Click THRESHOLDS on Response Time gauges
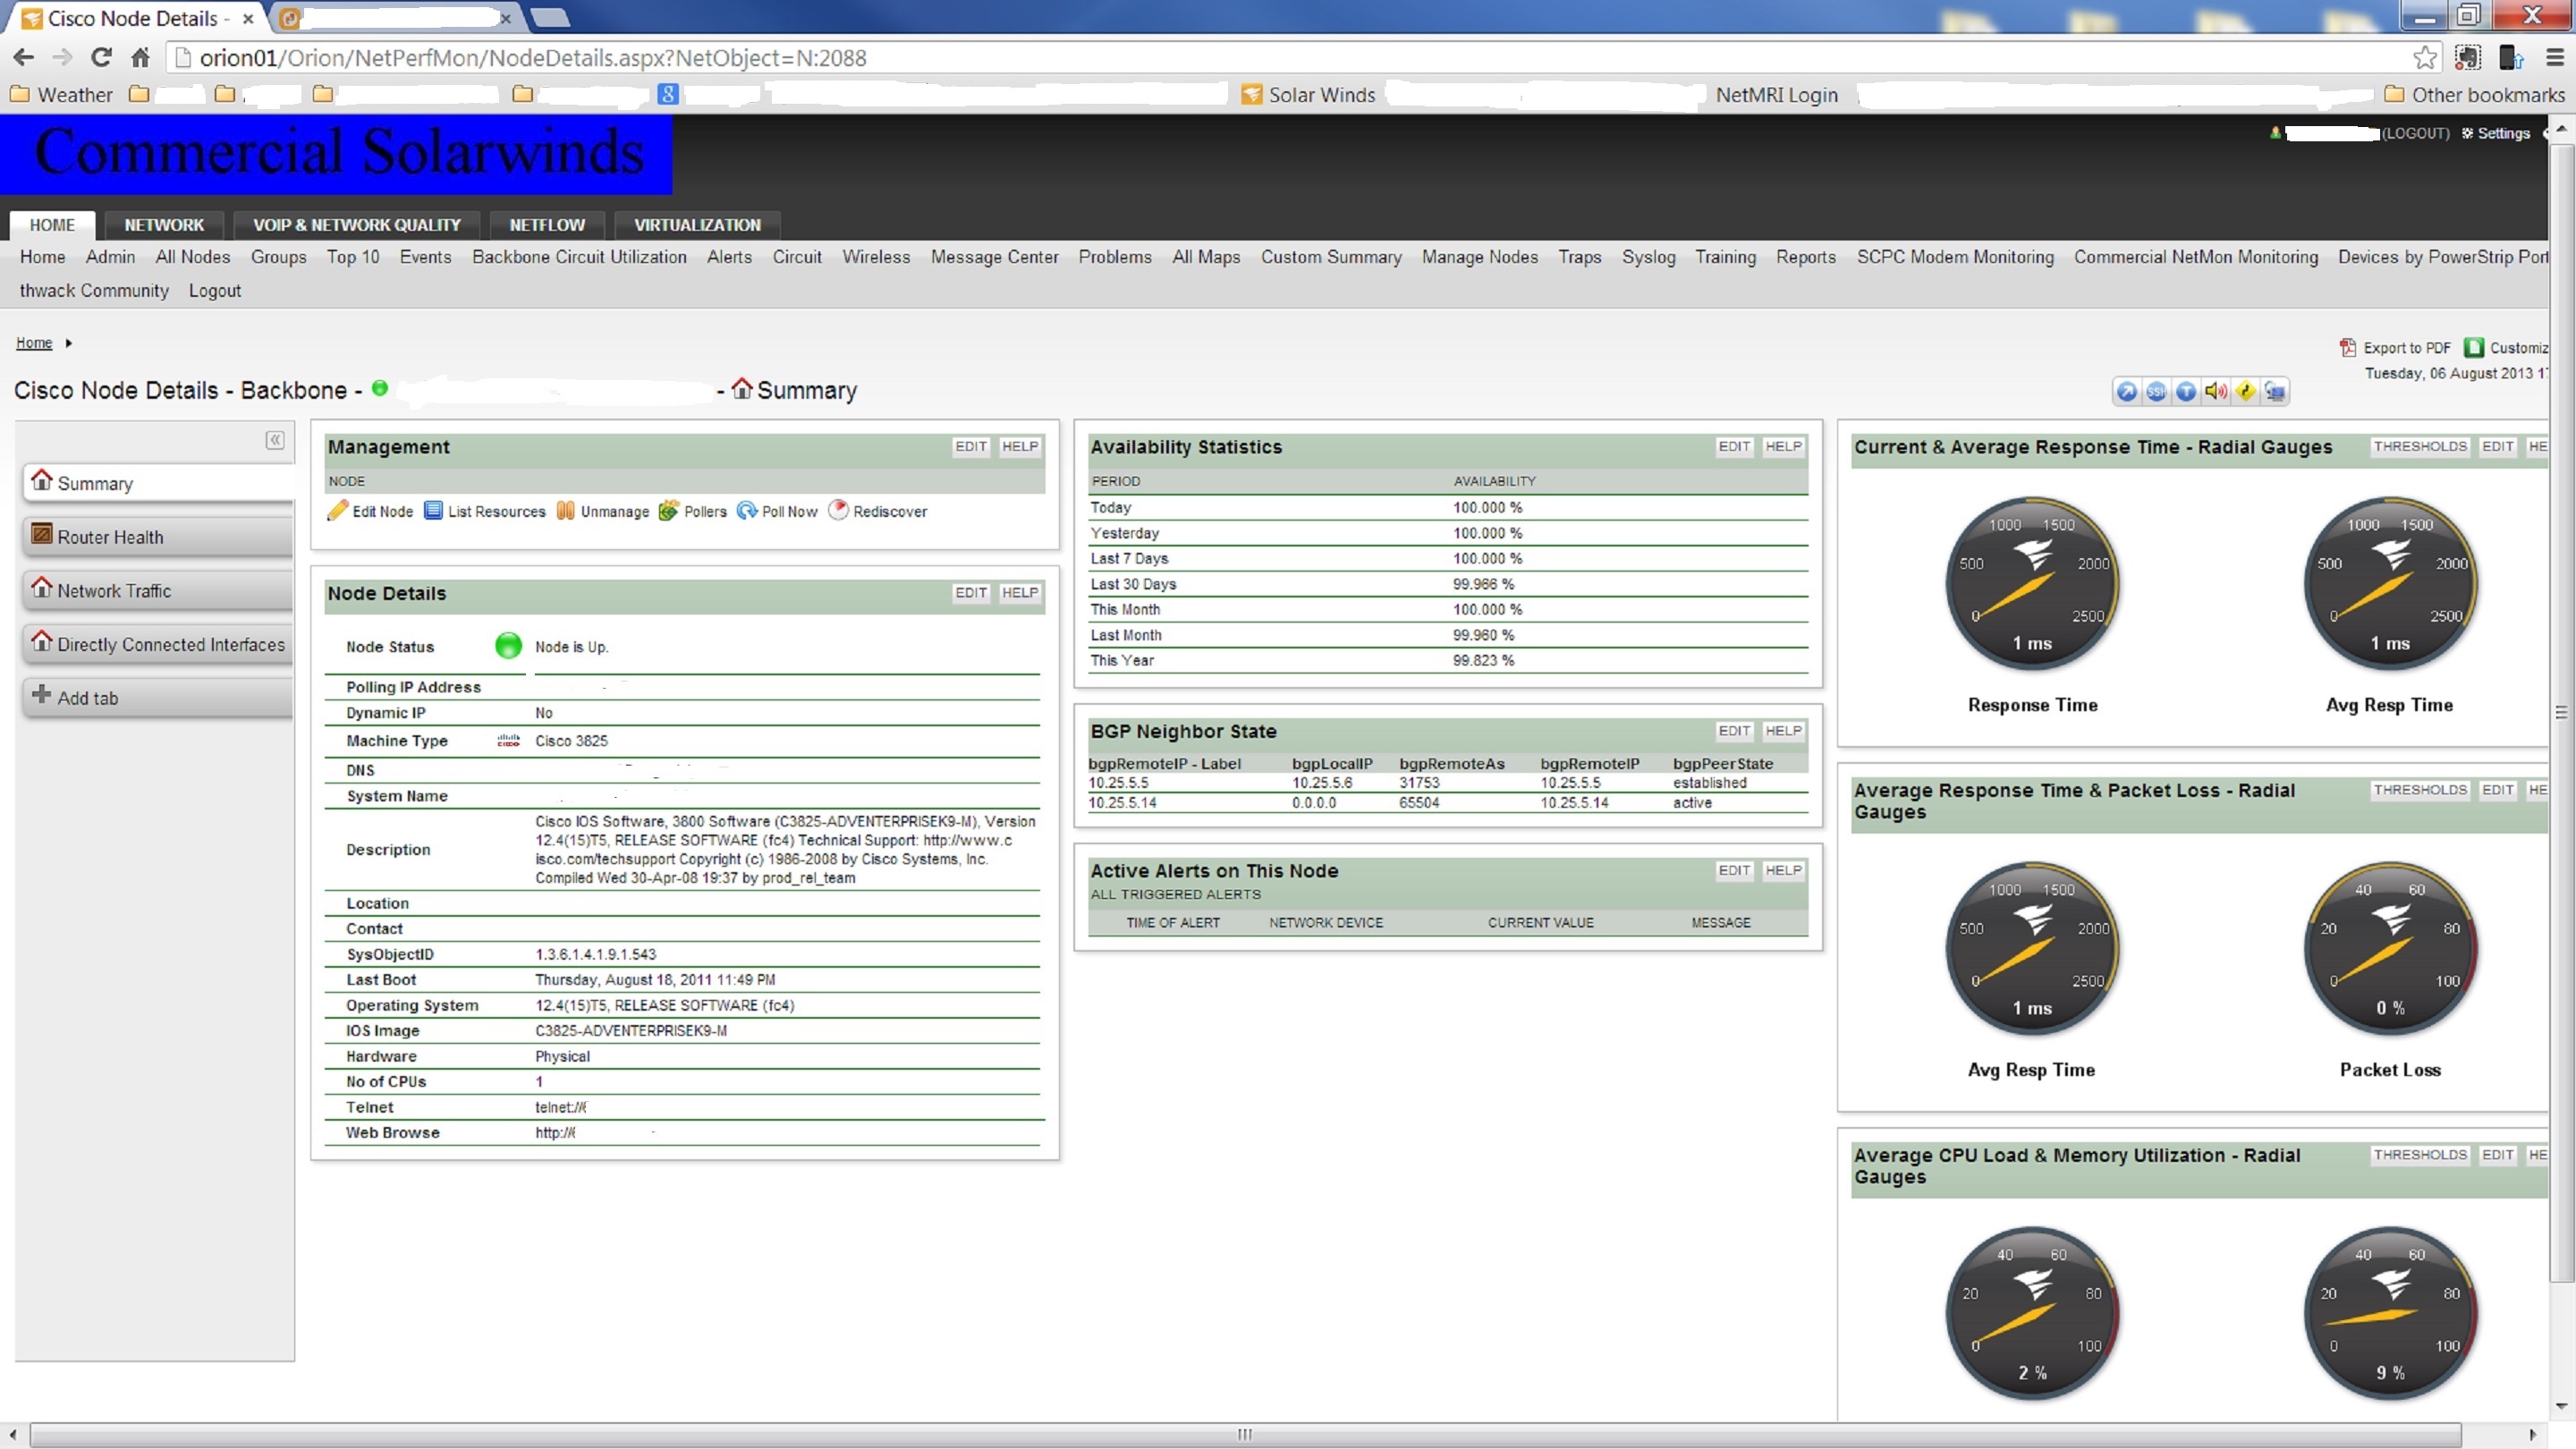The width and height of the screenshot is (2576, 1449). (x=2420, y=446)
